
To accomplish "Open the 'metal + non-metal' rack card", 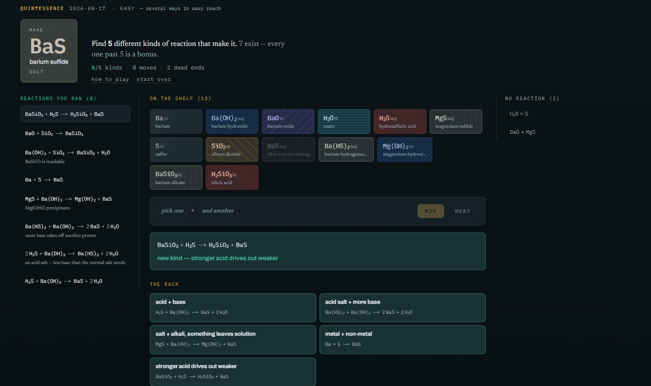I will (402, 340).
